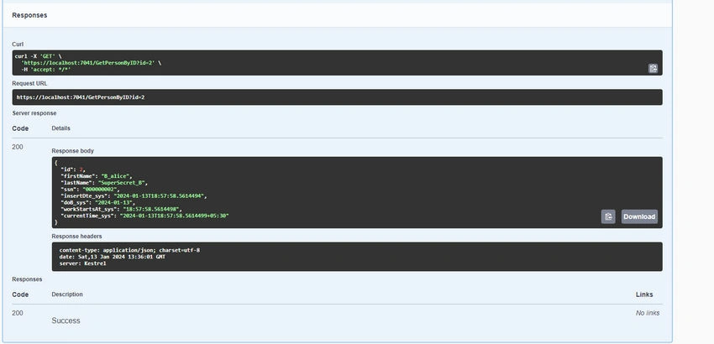Click the Description column header

tap(67, 294)
